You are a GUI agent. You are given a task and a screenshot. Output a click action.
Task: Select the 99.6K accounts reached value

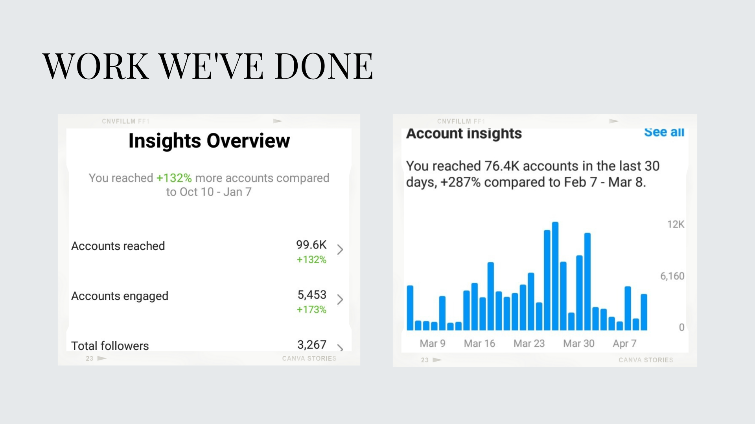[x=311, y=245]
